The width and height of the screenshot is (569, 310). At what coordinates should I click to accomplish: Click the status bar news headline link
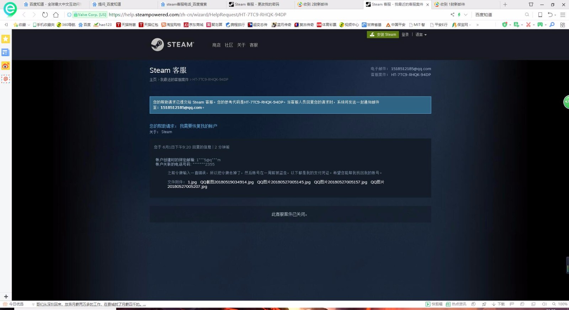click(91, 304)
